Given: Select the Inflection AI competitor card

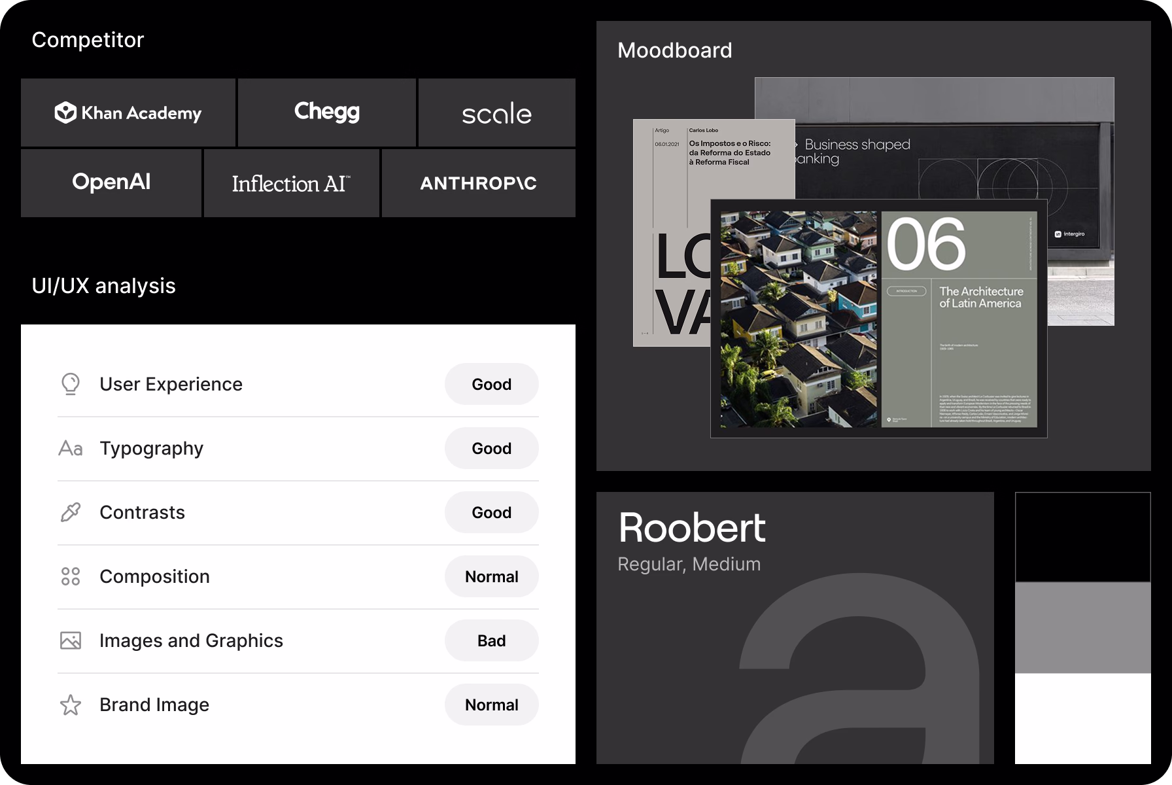Looking at the screenshot, I should pos(292,183).
